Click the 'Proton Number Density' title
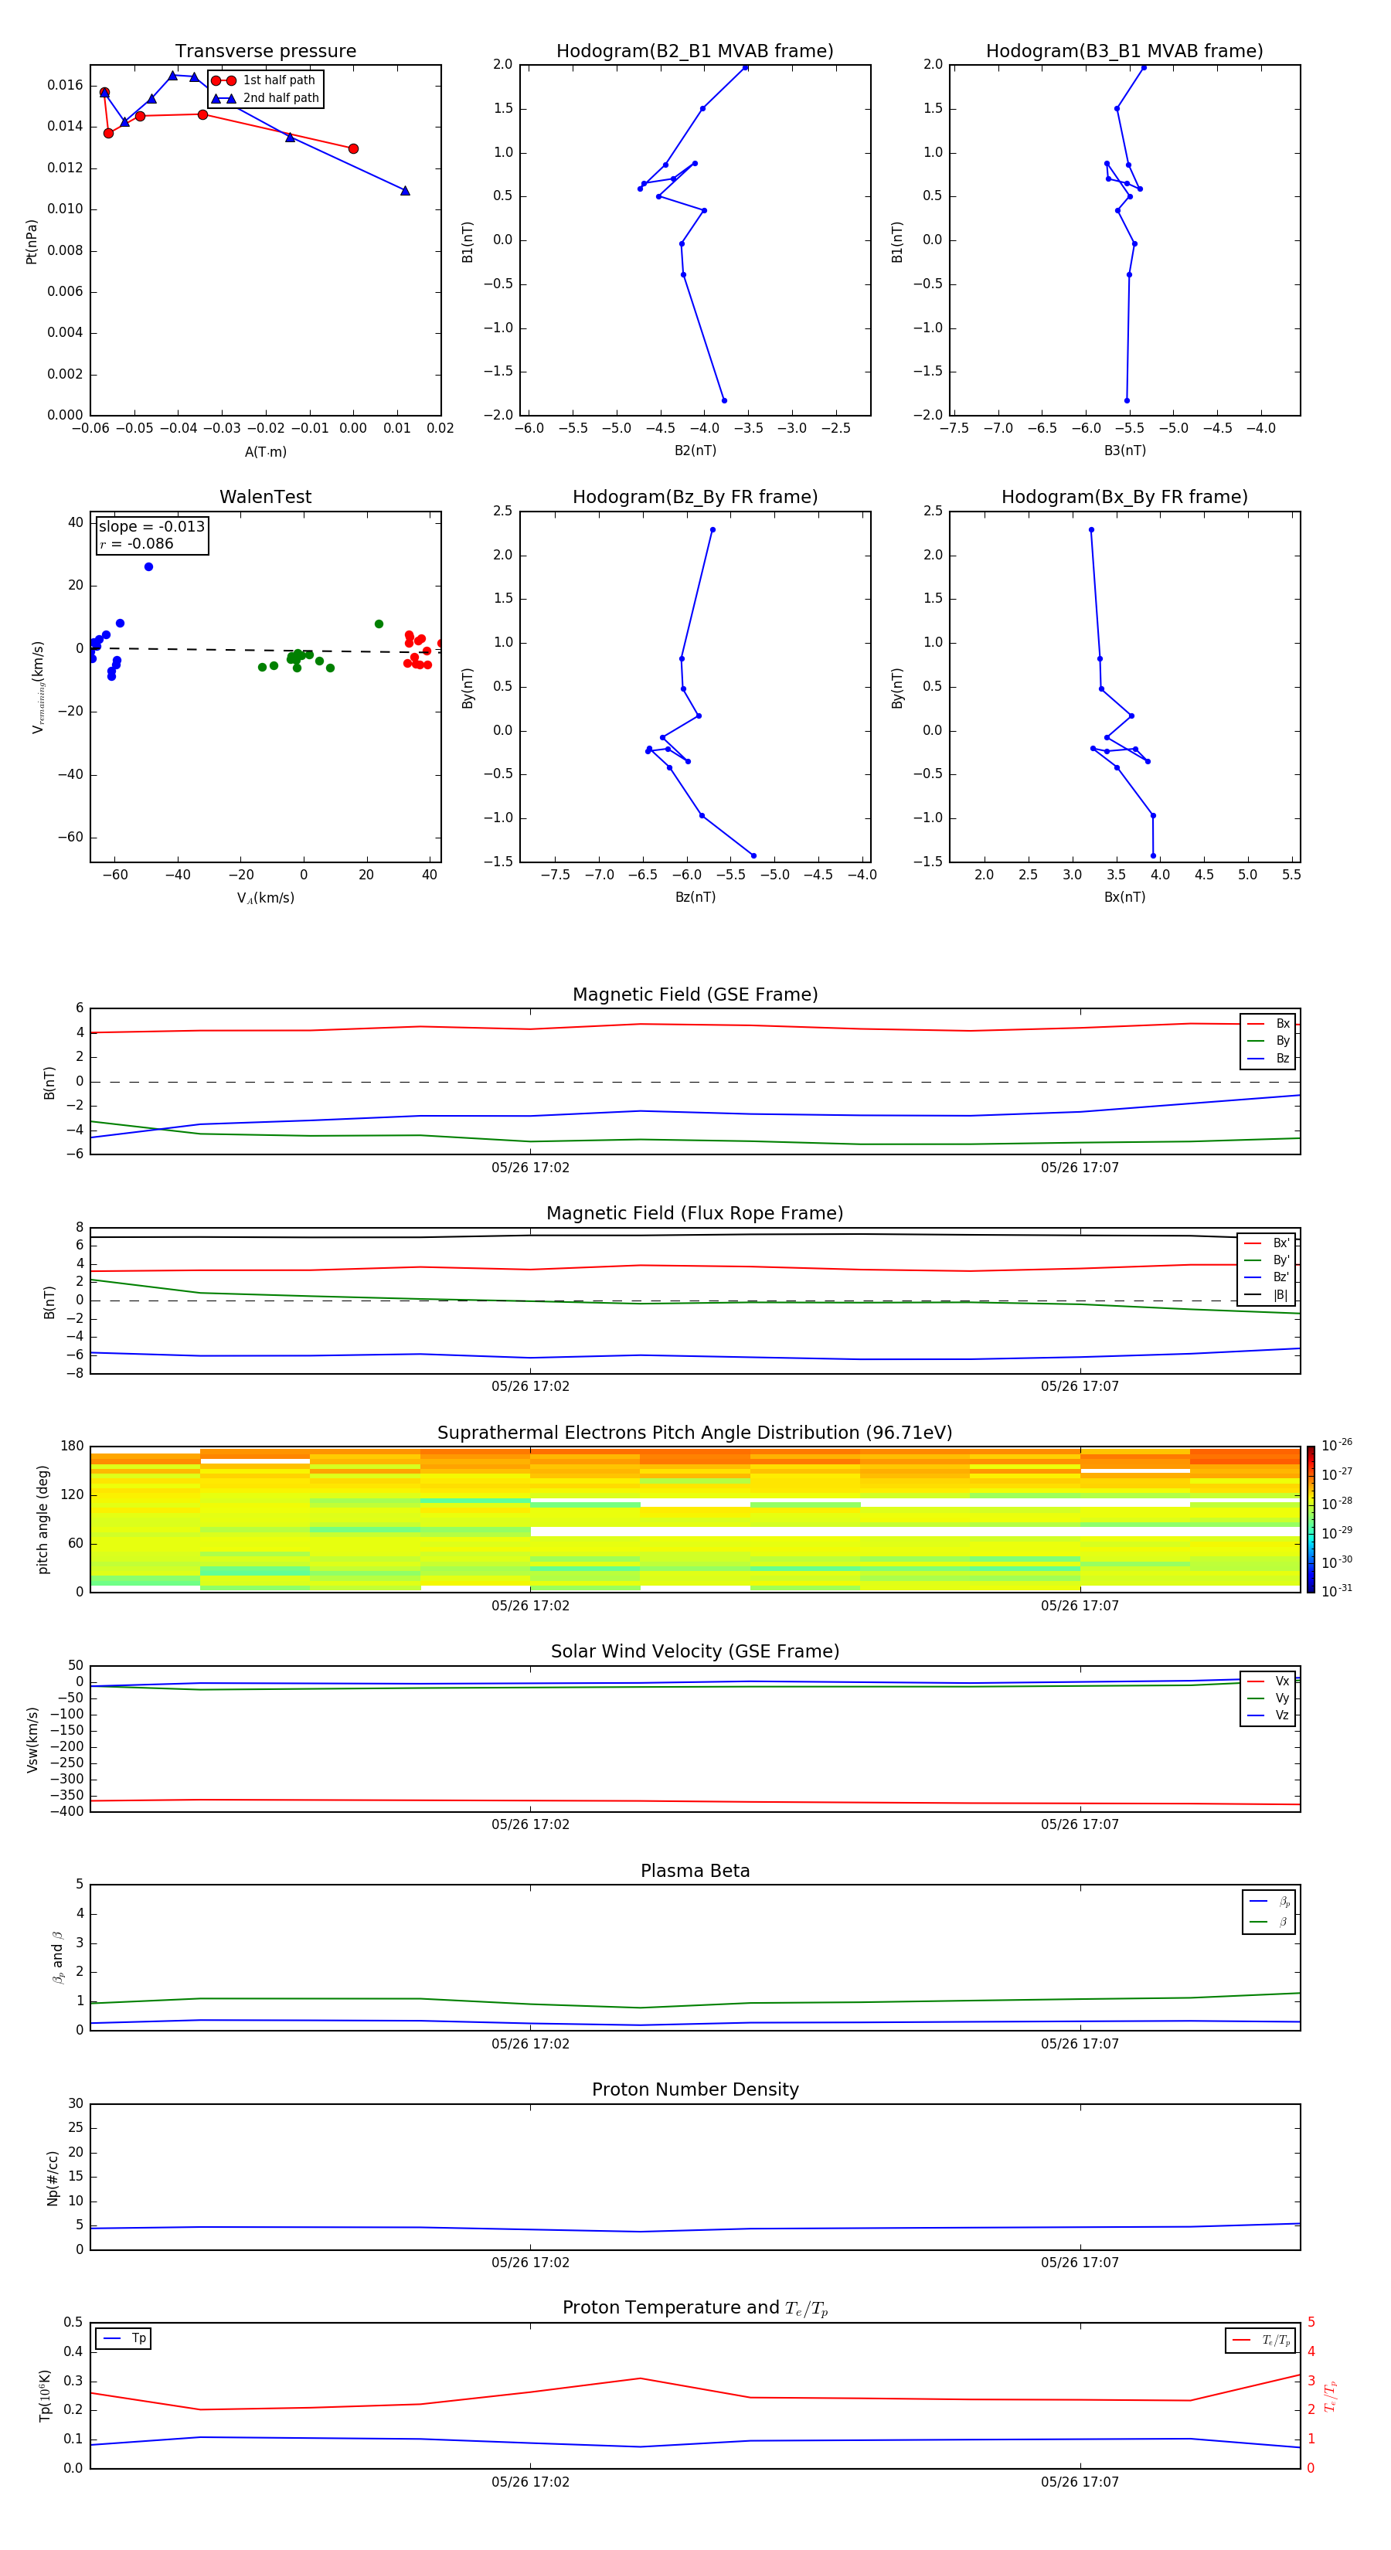1391x2550 pixels. coord(695,2089)
